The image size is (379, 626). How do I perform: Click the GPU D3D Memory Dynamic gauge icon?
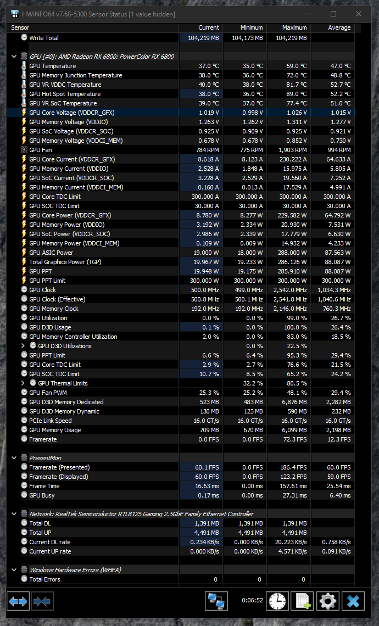pos(24,411)
